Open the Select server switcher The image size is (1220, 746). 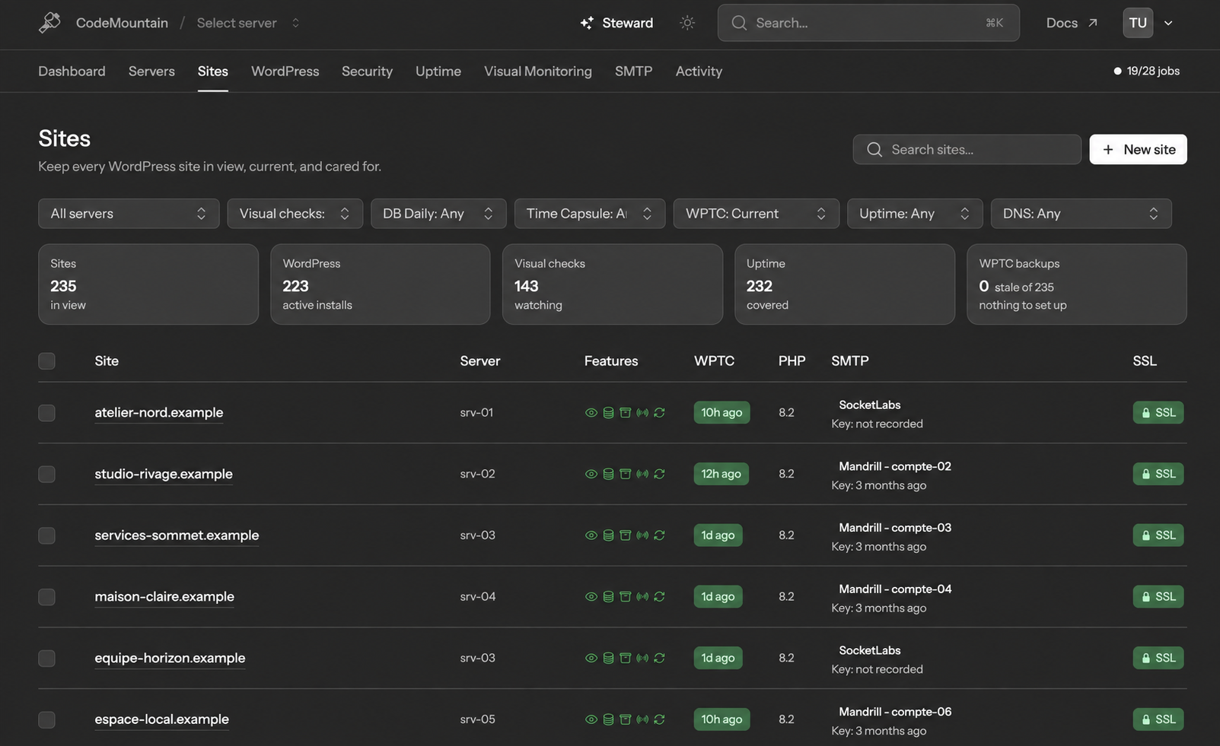[248, 23]
